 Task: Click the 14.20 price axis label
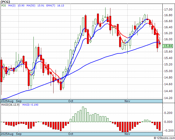168,98
